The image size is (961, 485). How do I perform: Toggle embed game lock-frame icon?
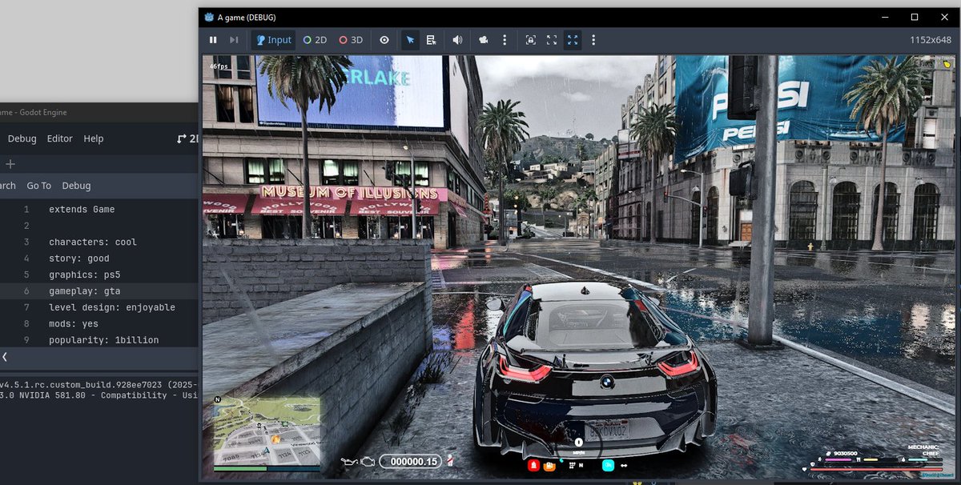click(x=530, y=40)
